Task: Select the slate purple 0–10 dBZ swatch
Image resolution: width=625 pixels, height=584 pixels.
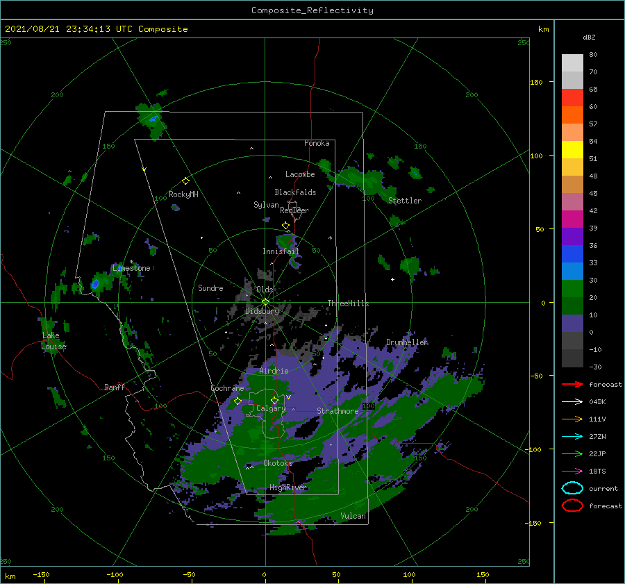Action: click(572, 324)
